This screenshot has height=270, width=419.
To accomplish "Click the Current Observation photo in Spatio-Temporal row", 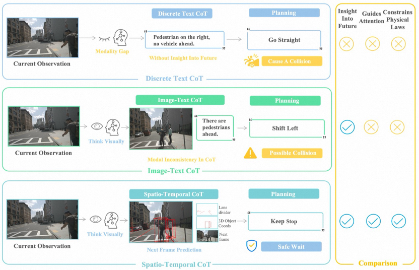I will [x=42, y=219].
